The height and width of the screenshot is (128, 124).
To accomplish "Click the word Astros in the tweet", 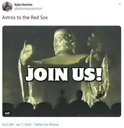I will tap(9, 17).
